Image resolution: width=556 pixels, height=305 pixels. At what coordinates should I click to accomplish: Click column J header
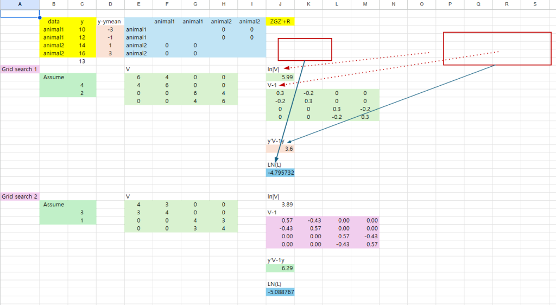click(280, 4)
